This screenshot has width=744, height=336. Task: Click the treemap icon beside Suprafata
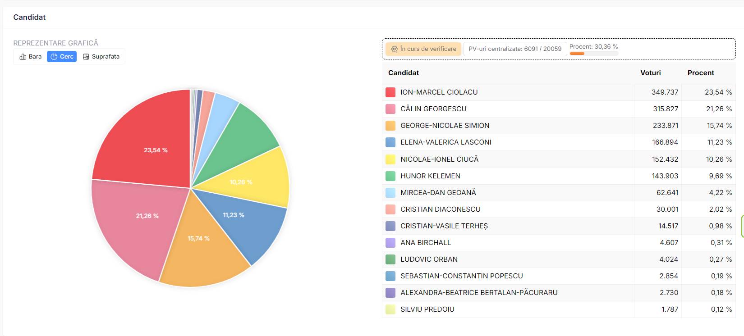(86, 57)
